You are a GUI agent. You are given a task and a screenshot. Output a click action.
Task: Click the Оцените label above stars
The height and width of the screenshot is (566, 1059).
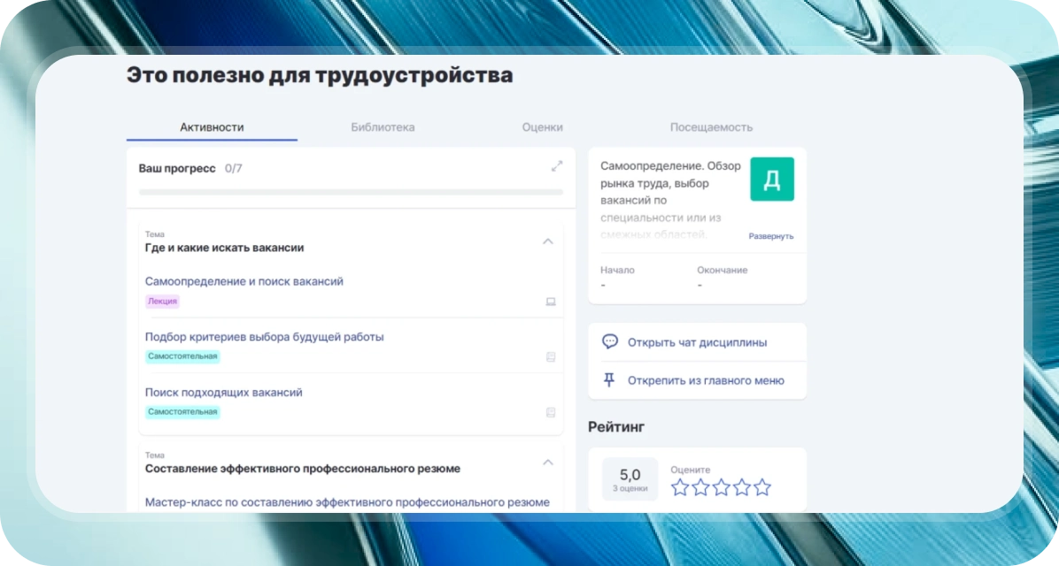[x=691, y=470]
